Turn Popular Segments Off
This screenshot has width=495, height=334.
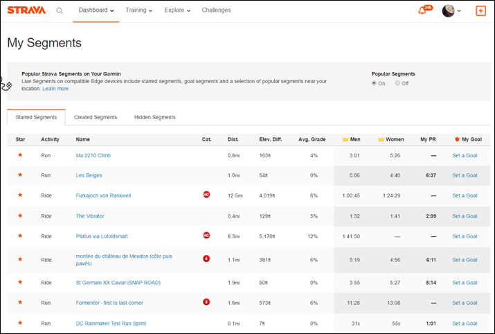397,83
